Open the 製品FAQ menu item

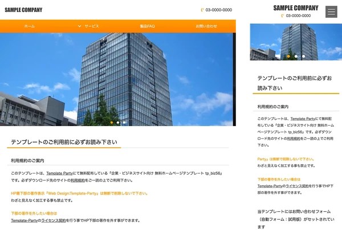[x=147, y=26]
